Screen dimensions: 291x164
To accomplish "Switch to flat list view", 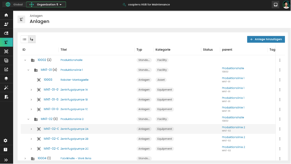I will 24,39.
